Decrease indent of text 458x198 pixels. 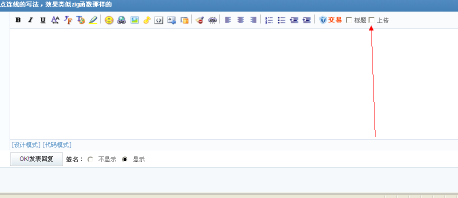(x=294, y=20)
